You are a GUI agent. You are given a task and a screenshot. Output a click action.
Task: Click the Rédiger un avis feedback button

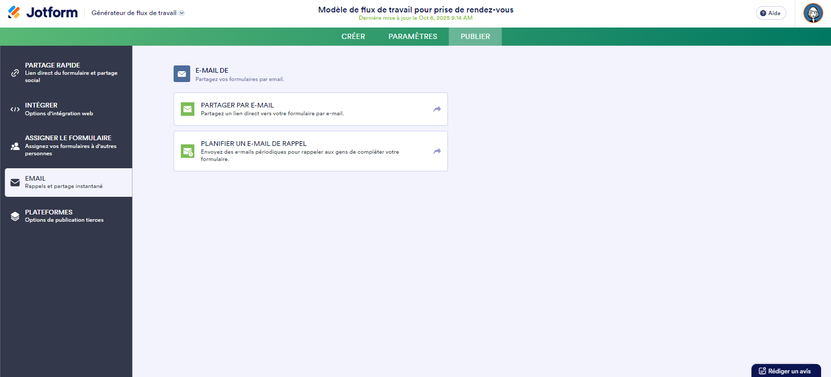click(785, 371)
